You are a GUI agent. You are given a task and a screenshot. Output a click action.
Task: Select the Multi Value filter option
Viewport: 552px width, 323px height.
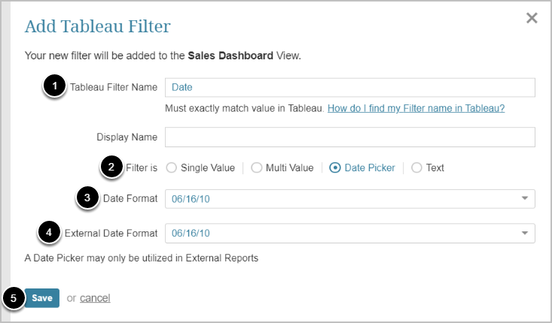coord(256,168)
